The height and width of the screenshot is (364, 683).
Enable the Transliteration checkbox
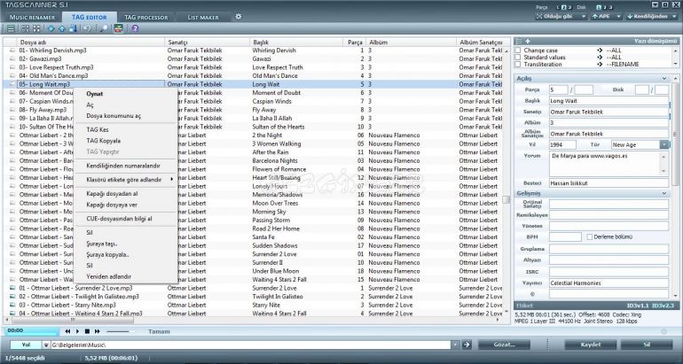click(x=518, y=65)
